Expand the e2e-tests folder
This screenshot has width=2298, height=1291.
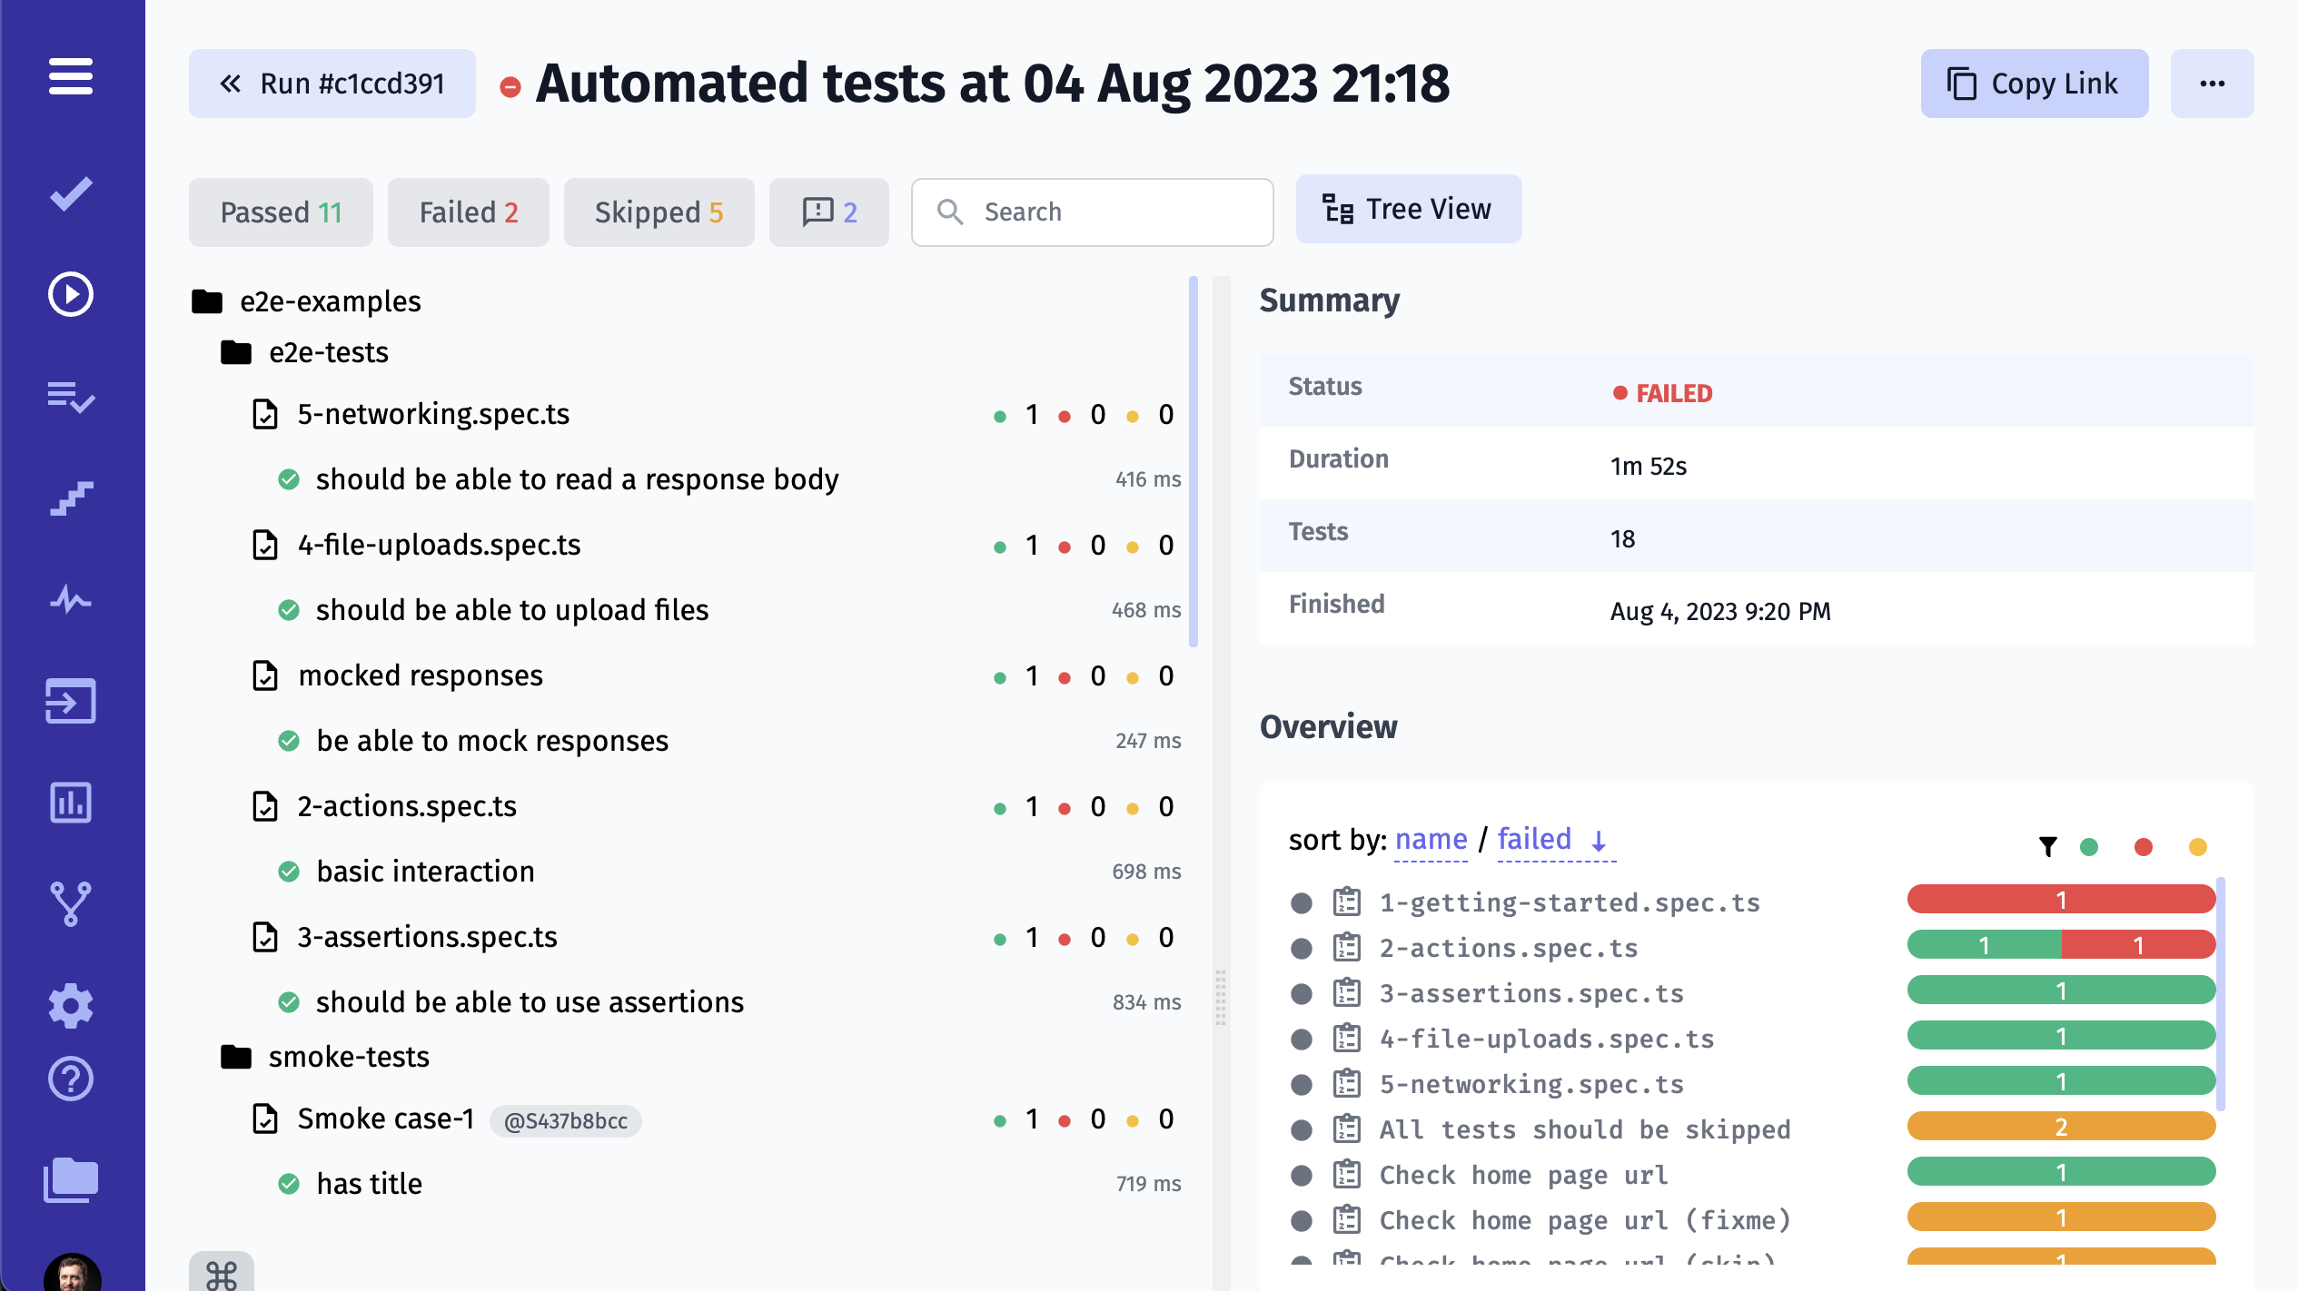point(328,352)
